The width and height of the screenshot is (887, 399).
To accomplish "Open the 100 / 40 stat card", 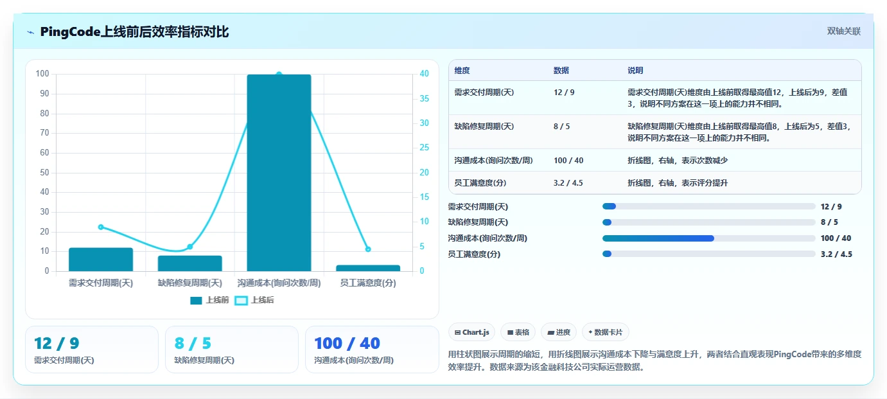I will coord(372,350).
